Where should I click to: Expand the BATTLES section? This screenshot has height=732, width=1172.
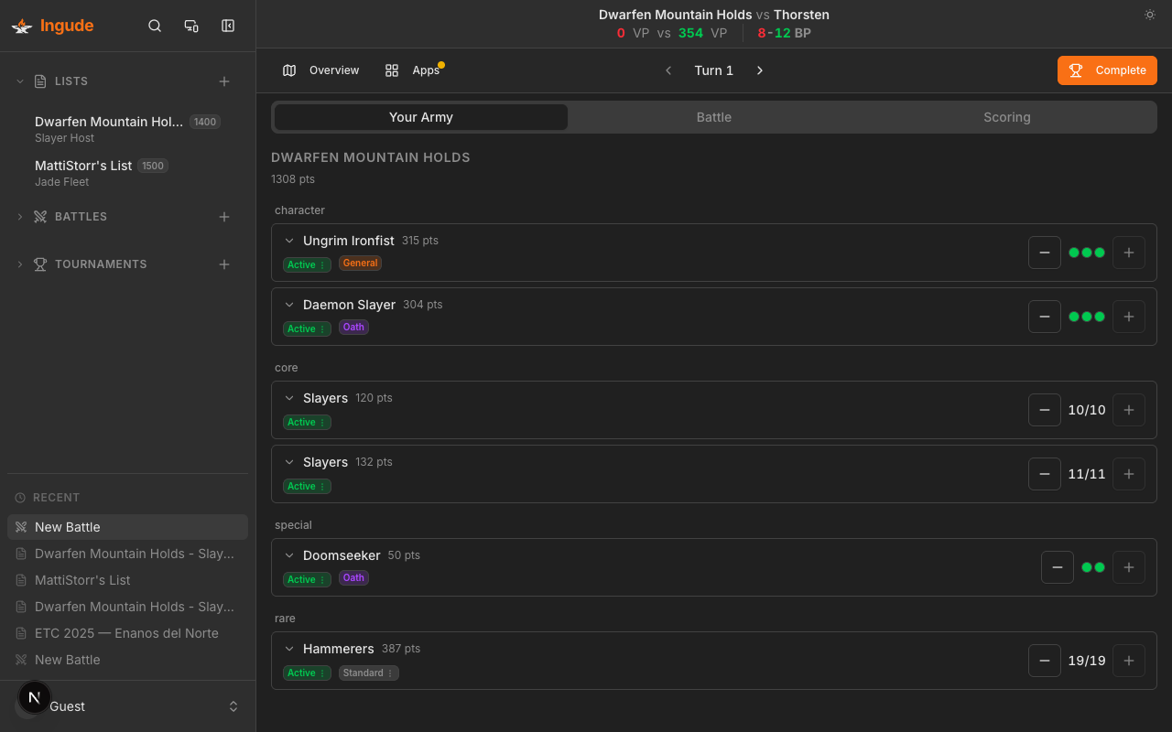pos(19,217)
